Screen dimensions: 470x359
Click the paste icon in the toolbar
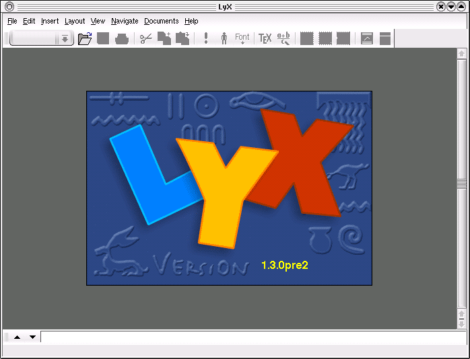(182, 38)
